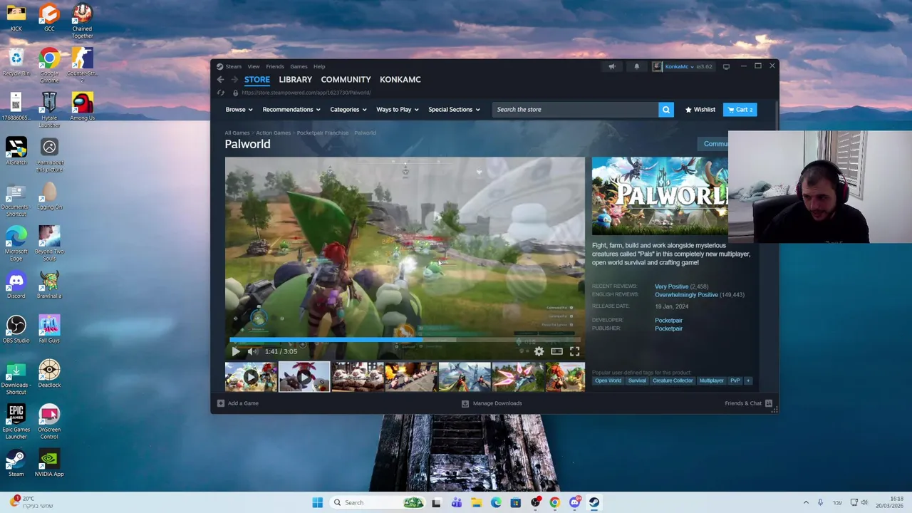
Task: Switch to the LIBRARY tab
Action: point(295,80)
